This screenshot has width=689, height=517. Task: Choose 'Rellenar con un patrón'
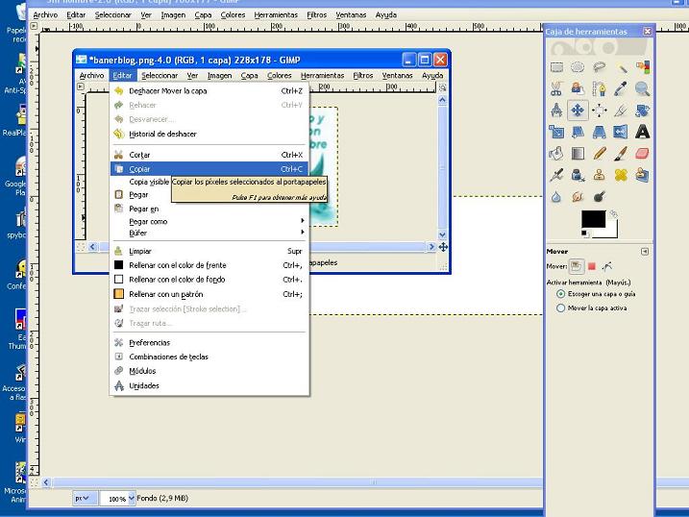pos(209,294)
